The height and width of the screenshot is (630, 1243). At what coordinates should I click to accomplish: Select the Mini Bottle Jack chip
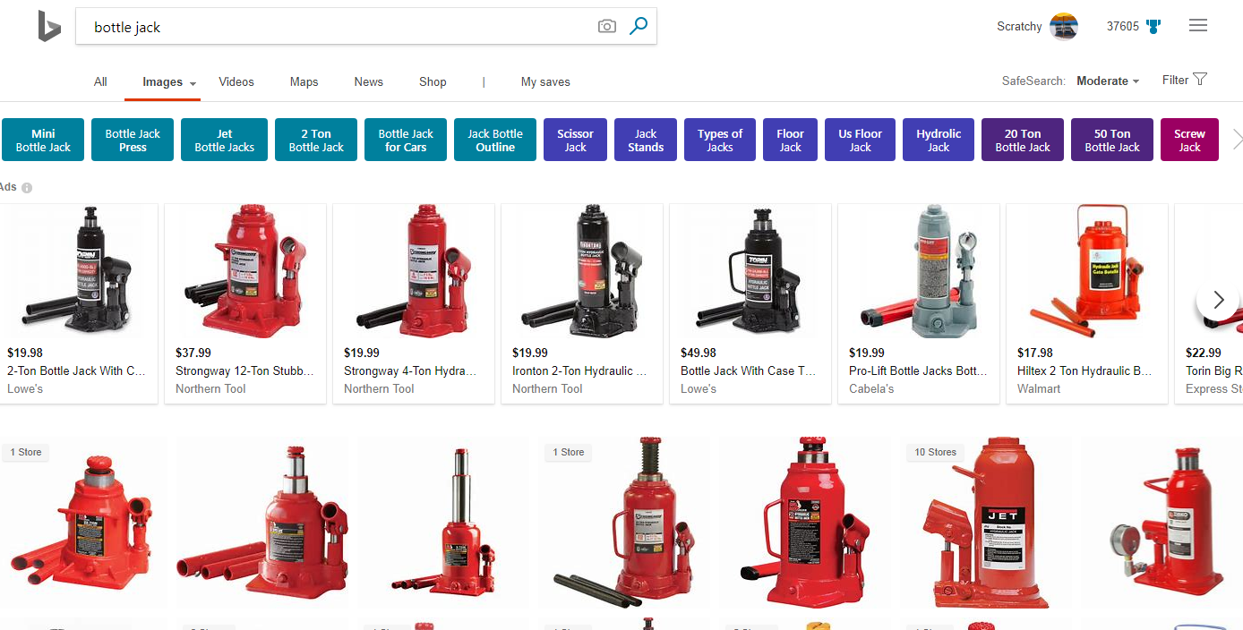[43, 140]
